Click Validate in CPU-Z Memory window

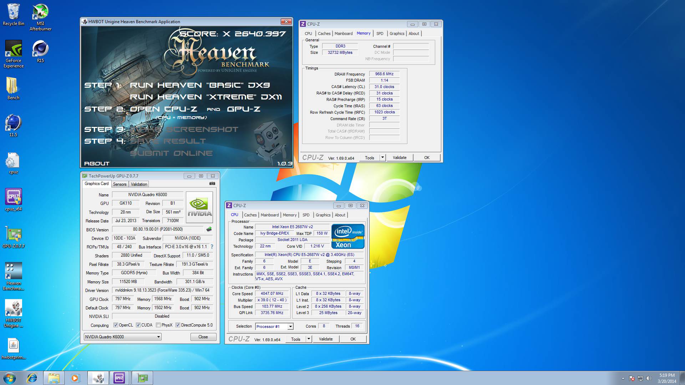point(400,158)
